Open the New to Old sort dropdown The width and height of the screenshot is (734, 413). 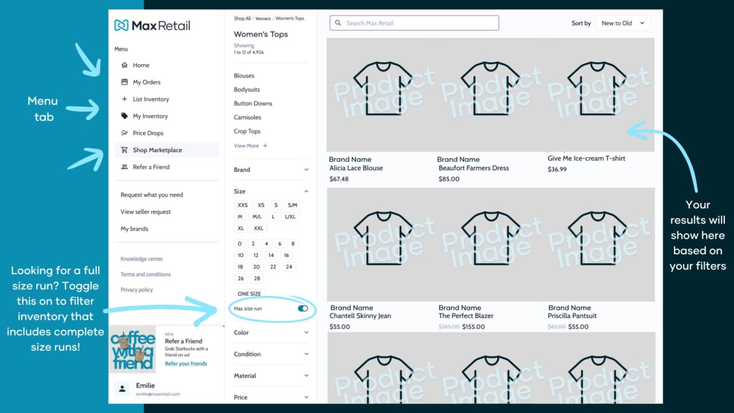[623, 23]
